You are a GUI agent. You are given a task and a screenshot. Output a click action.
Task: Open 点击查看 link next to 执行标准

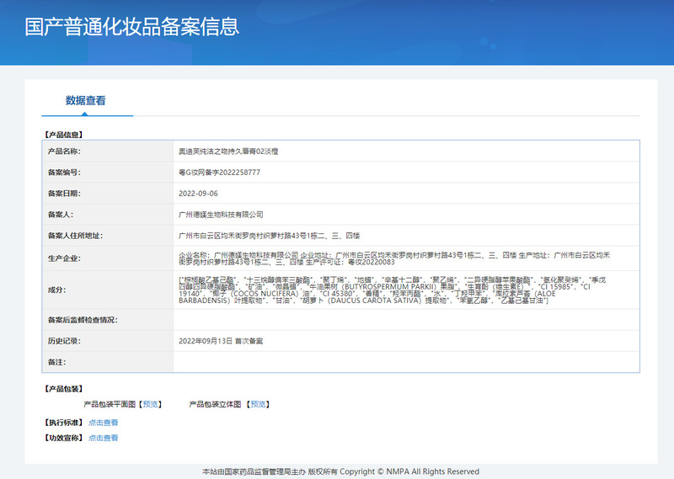pyautogui.click(x=104, y=423)
